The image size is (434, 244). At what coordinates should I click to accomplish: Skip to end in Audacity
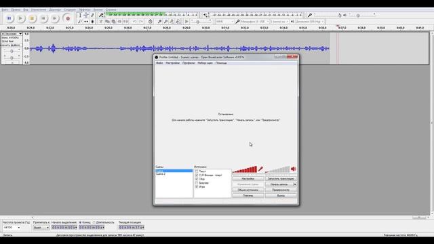(x=55, y=18)
